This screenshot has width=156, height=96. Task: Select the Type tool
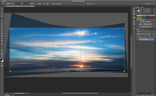(2, 46)
